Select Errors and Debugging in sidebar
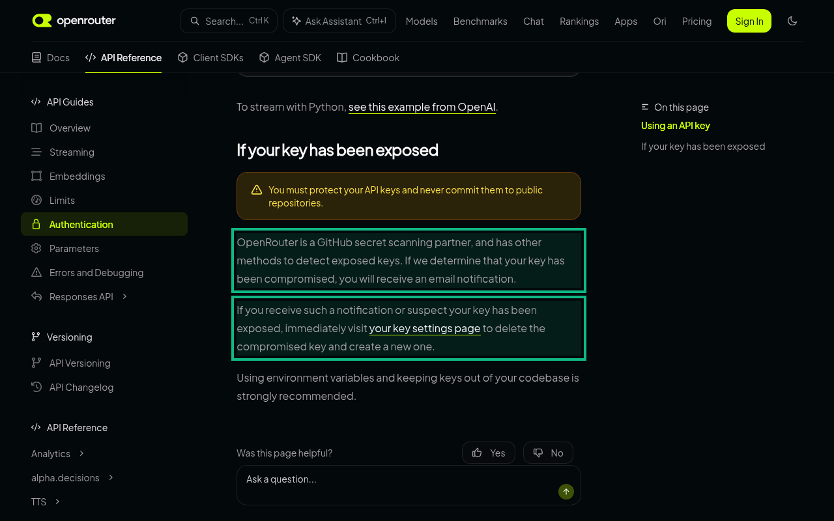834x521 pixels. (x=104, y=272)
